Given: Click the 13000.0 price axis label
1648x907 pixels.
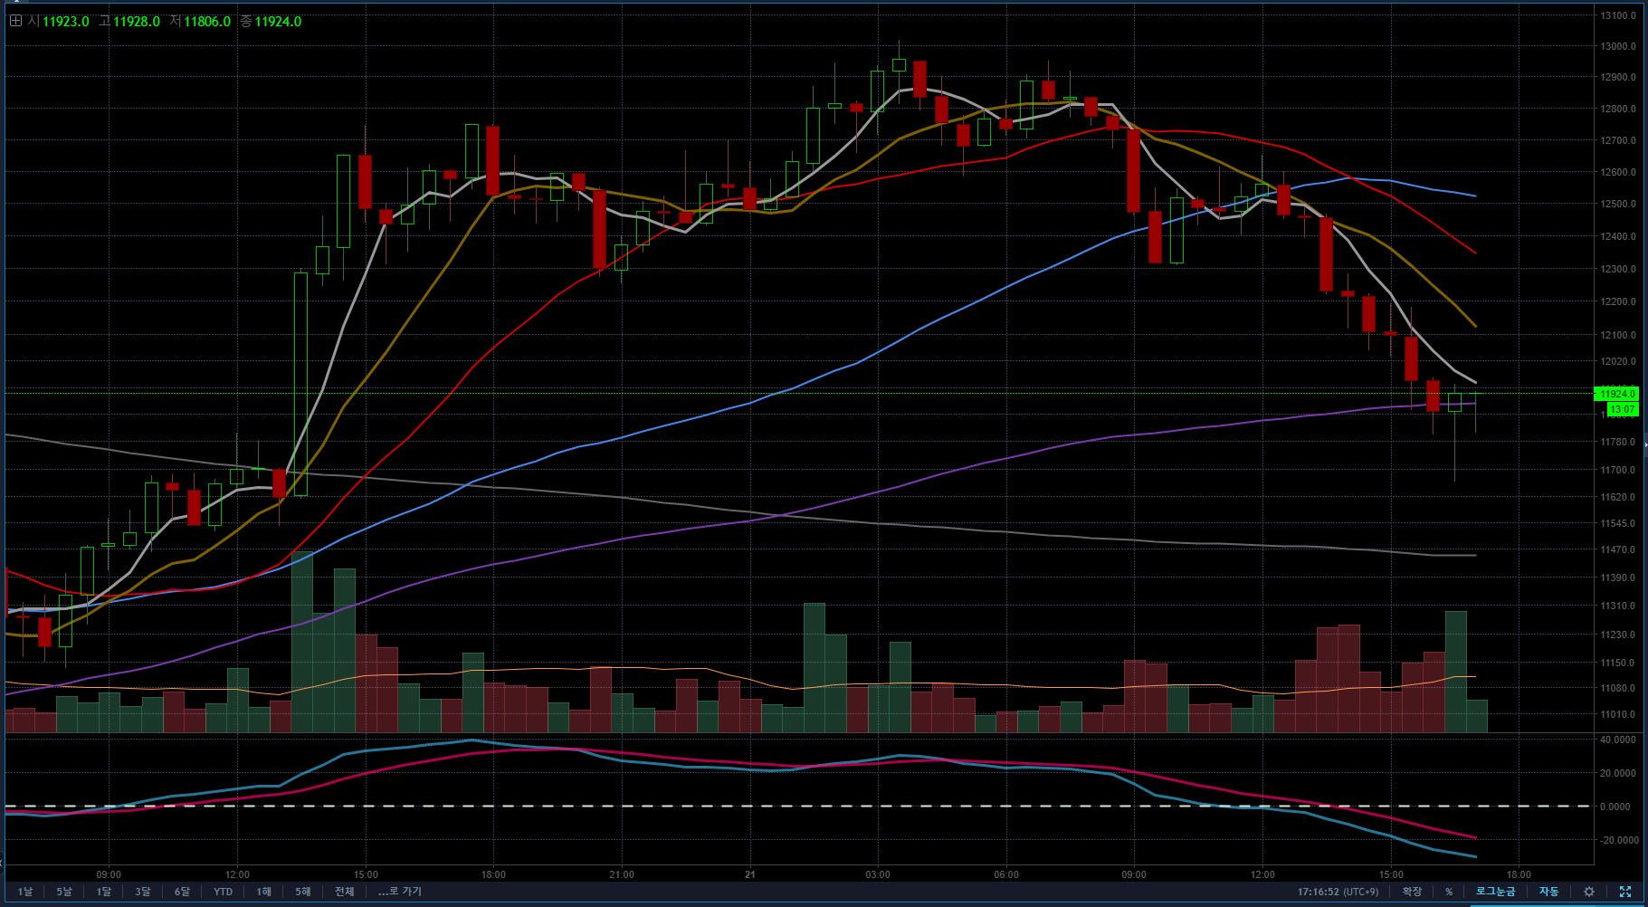Looking at the screenshot, I should (x=1617, y=46).
